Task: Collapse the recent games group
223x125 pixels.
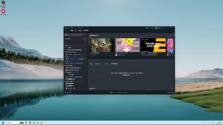Action: point(65,45)
